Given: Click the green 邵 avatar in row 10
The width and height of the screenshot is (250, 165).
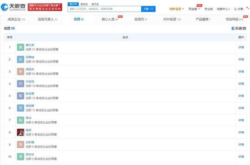Looking at the screenshot, I should pyautogui.click(x=21, y=156).
